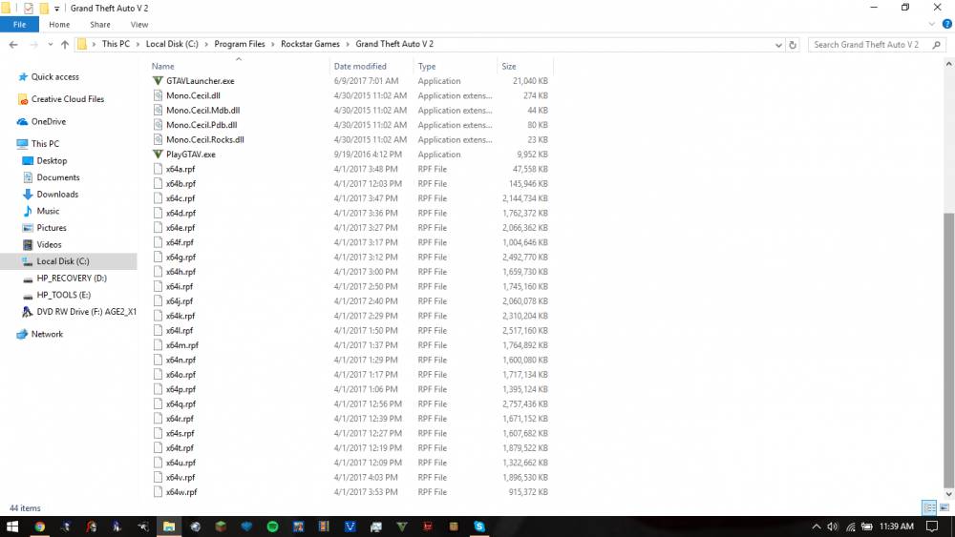Expand chevron after Rockstar Games breadcrumb

click(x=348, y=45)
